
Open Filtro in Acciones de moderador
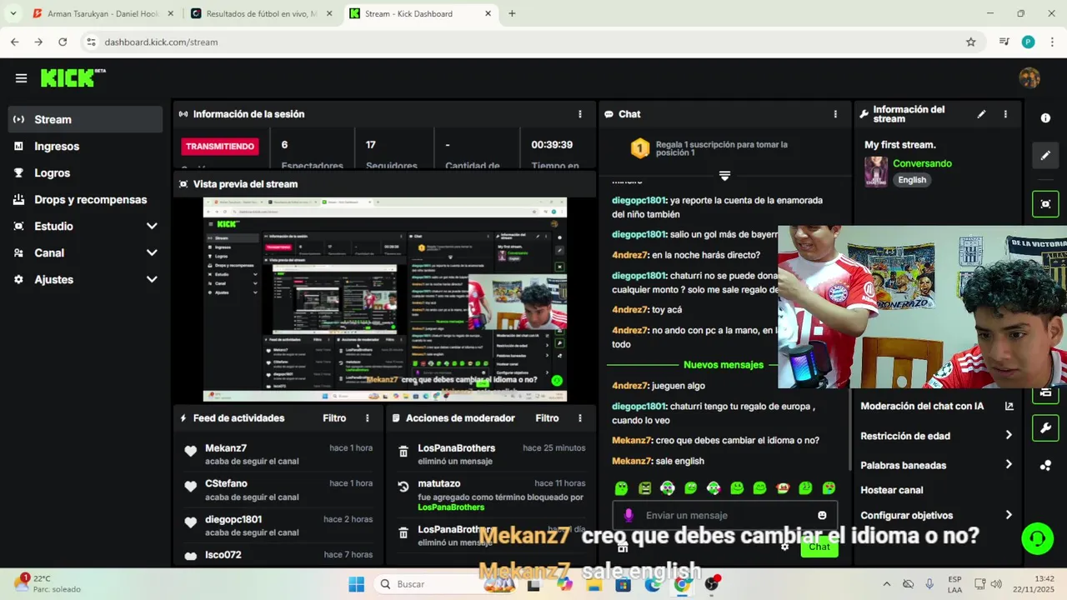pyautogui.click(x=547, y=418)
